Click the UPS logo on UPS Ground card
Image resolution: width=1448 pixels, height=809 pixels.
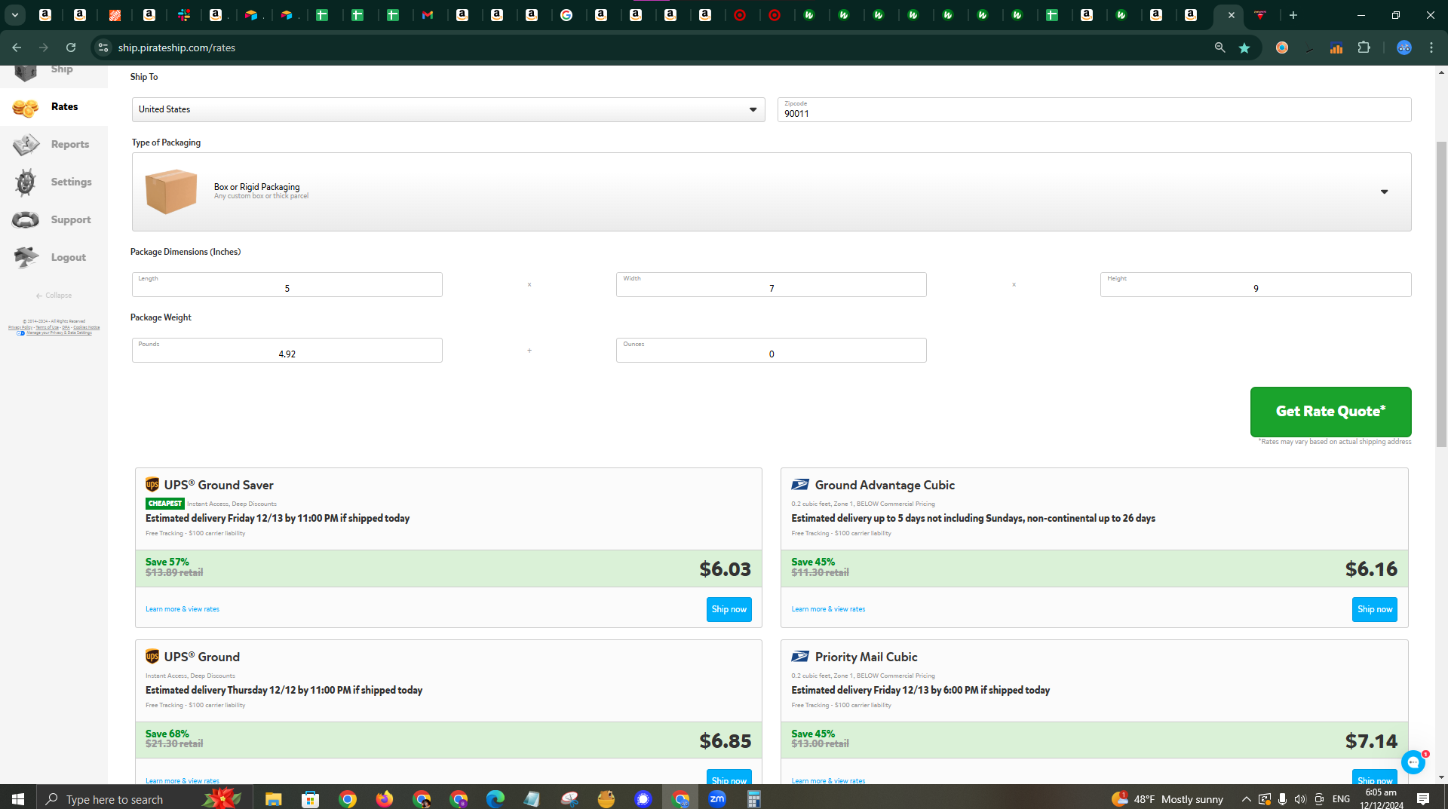coord(152,656)
